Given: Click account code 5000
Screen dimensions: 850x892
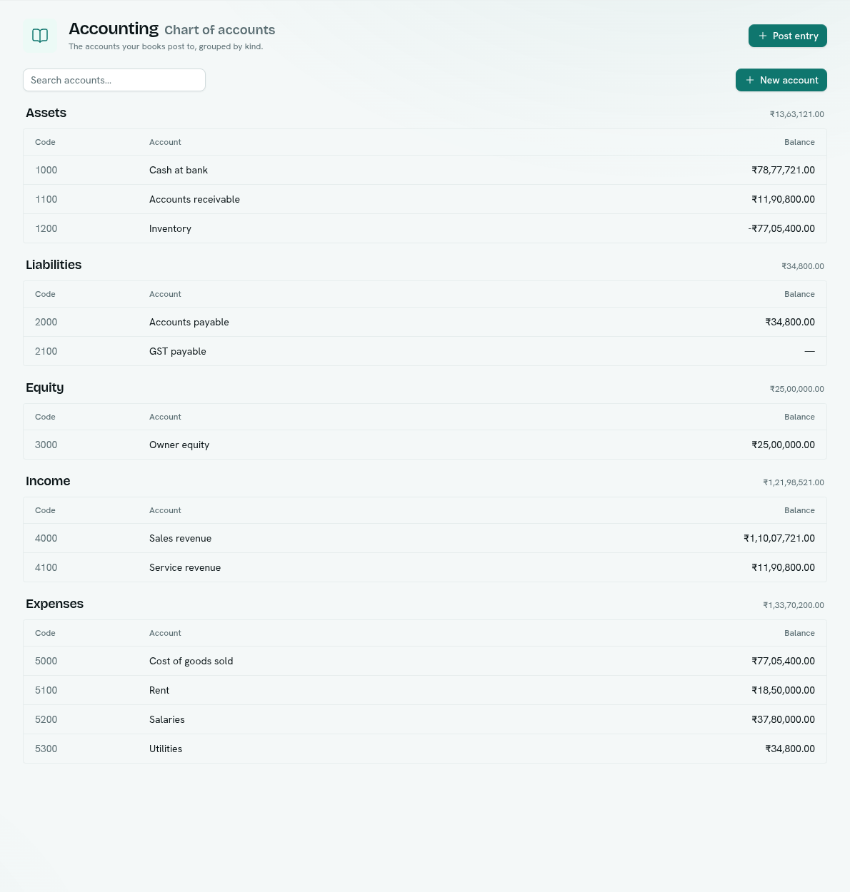Looking at the screenshot, I should tap(46, 661).
